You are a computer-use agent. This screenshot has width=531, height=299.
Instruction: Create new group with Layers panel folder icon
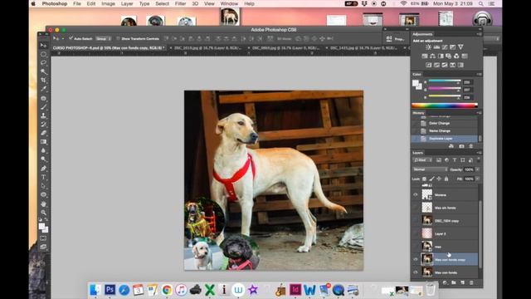(x=454, y=282)
